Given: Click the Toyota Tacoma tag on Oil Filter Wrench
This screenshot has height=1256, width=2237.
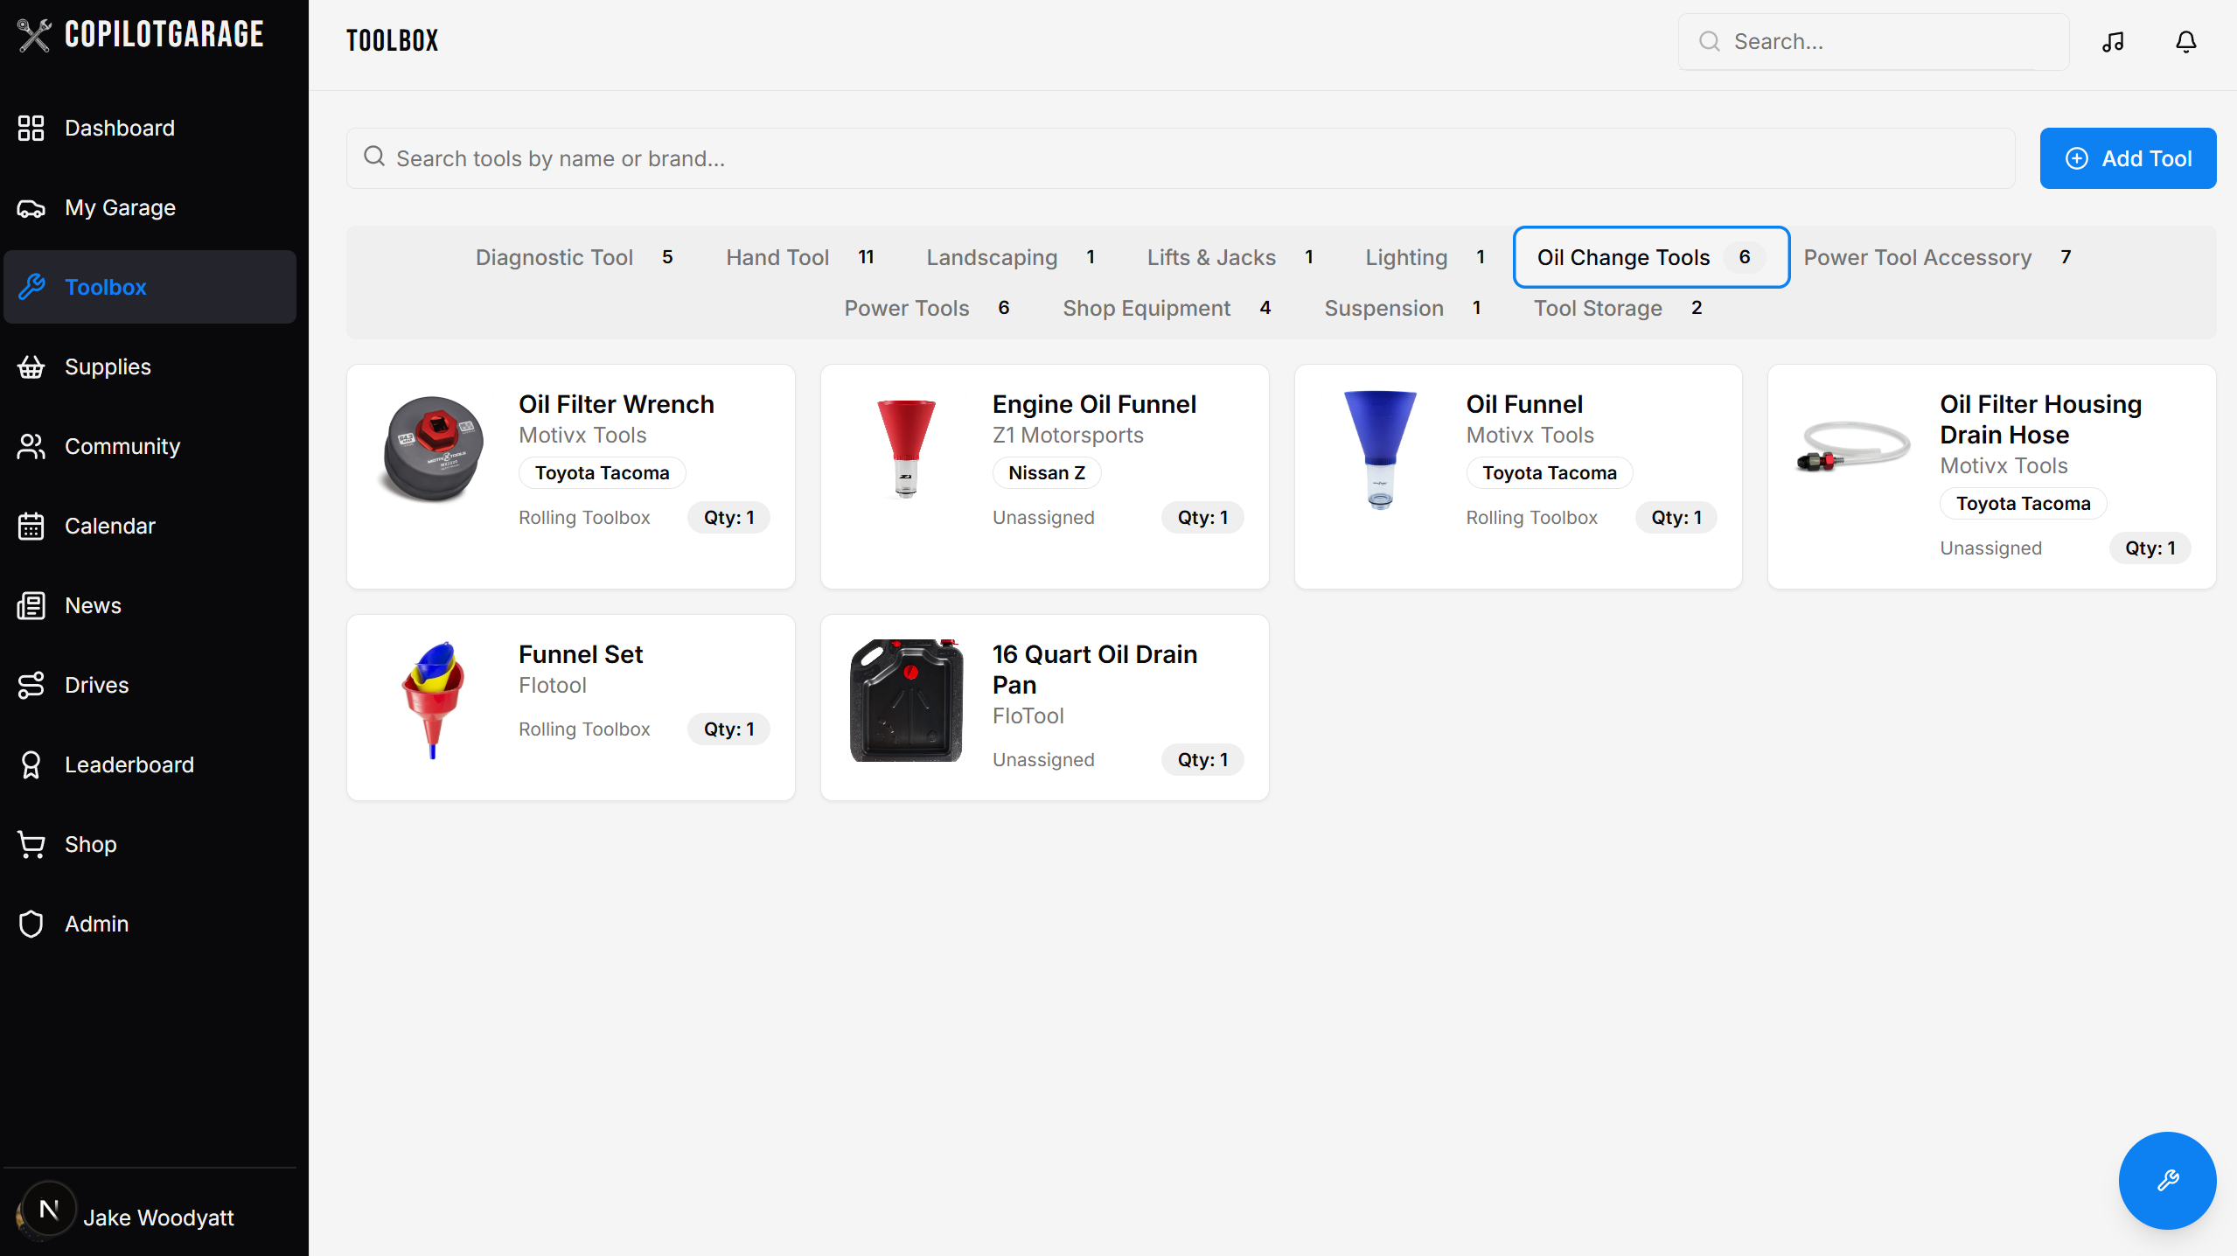Looking at the screenshot, I should point(602,472).
